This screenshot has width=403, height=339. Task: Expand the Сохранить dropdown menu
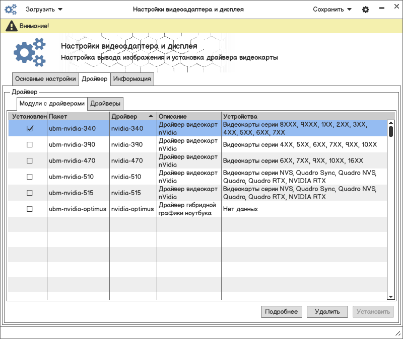pyautogui.click(x=332, y=10)
